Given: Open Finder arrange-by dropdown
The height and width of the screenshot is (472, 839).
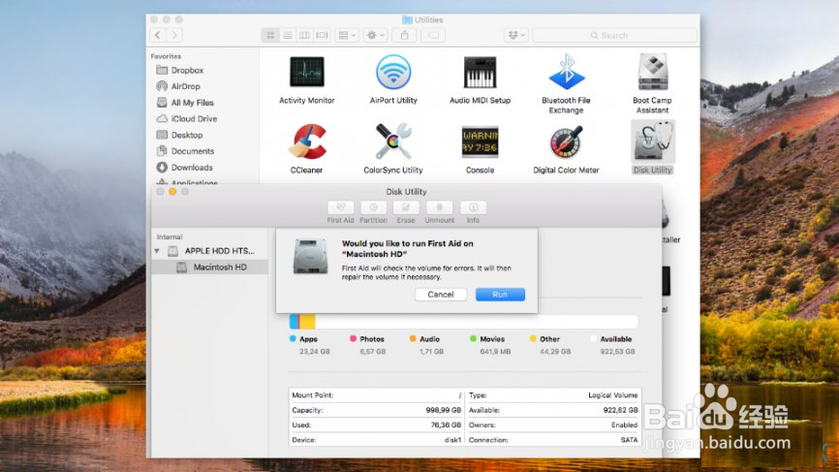Looking at the screenshot, I should pos(347,35).
